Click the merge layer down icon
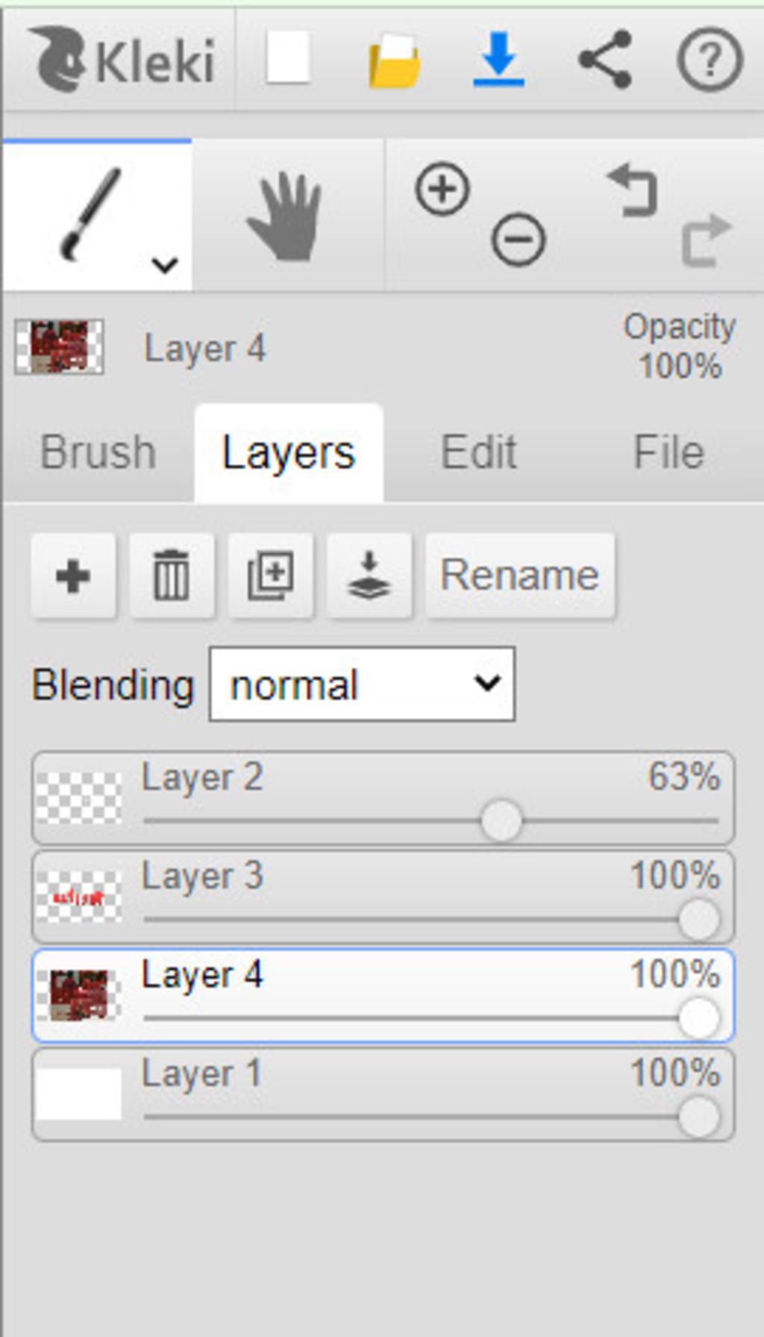 [x=369, y=576]
